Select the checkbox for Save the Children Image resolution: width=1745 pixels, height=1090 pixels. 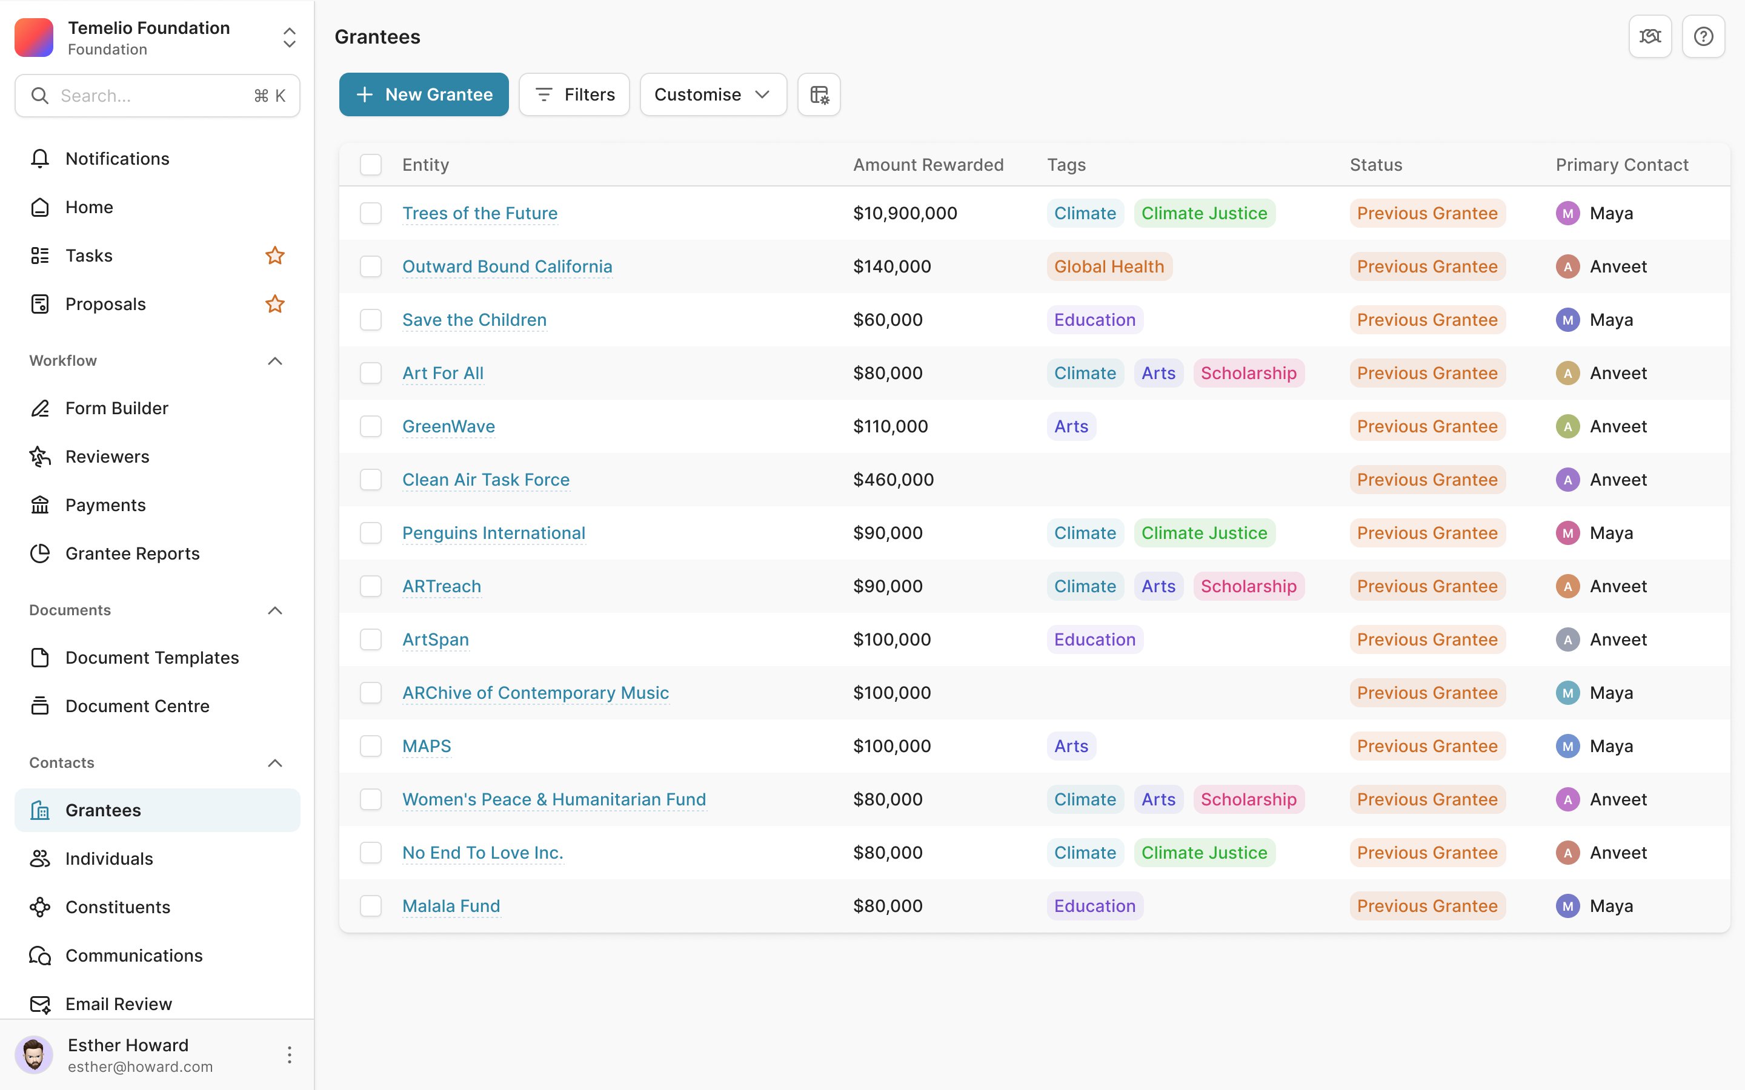pos(371,320)
